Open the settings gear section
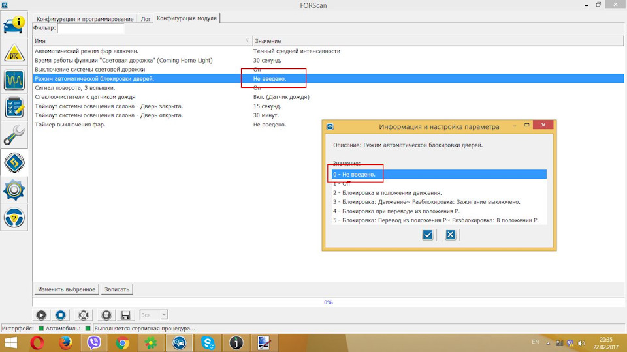Image resolution: width=627 pixels, height=352 pixels. (x=14, y=190)
